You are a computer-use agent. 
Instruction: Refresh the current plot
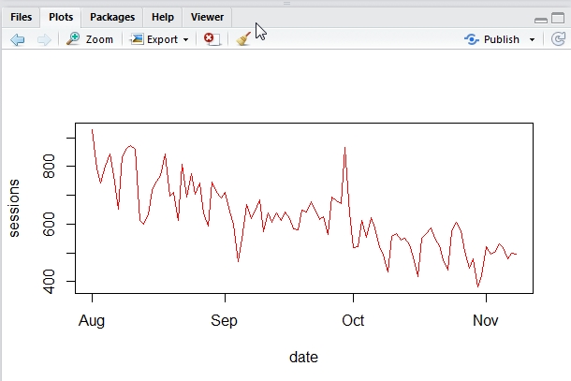558,39
